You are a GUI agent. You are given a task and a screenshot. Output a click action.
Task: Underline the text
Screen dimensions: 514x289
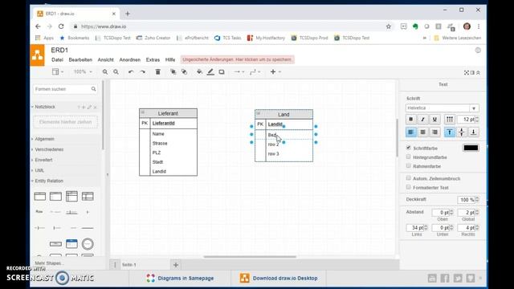(434, 120)
